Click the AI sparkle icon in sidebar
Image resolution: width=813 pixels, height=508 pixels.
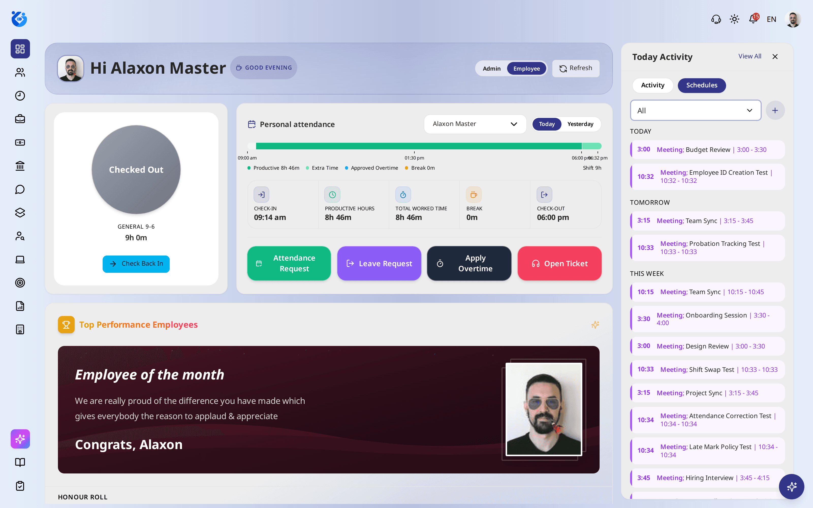20,439
